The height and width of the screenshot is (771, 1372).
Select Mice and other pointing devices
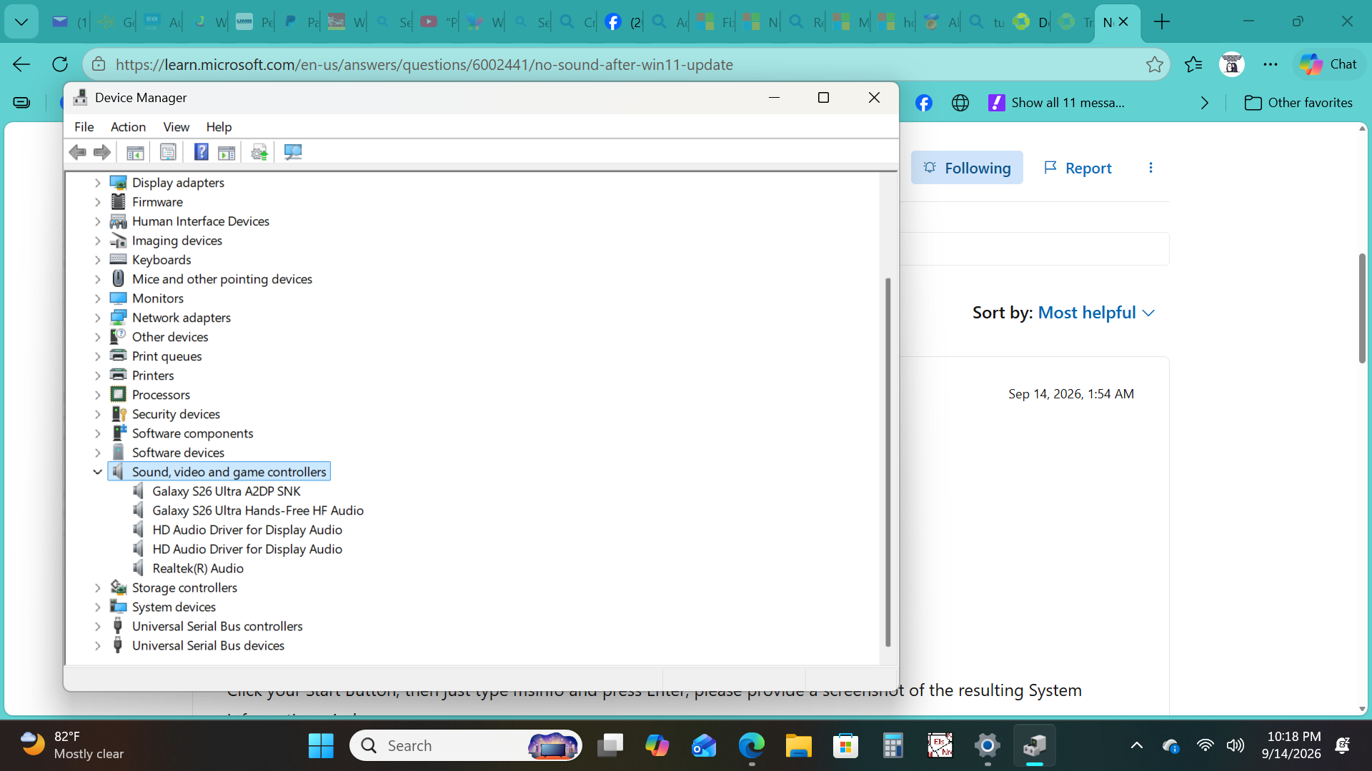point(222,279)
